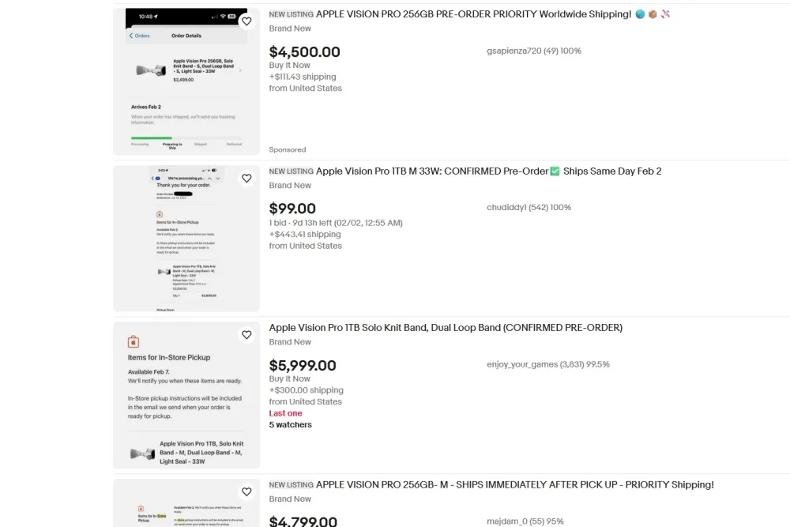The width and height of the screenshot is (790, 527).
Task: View seller enjoy_your_games profile
Action: 547,364
